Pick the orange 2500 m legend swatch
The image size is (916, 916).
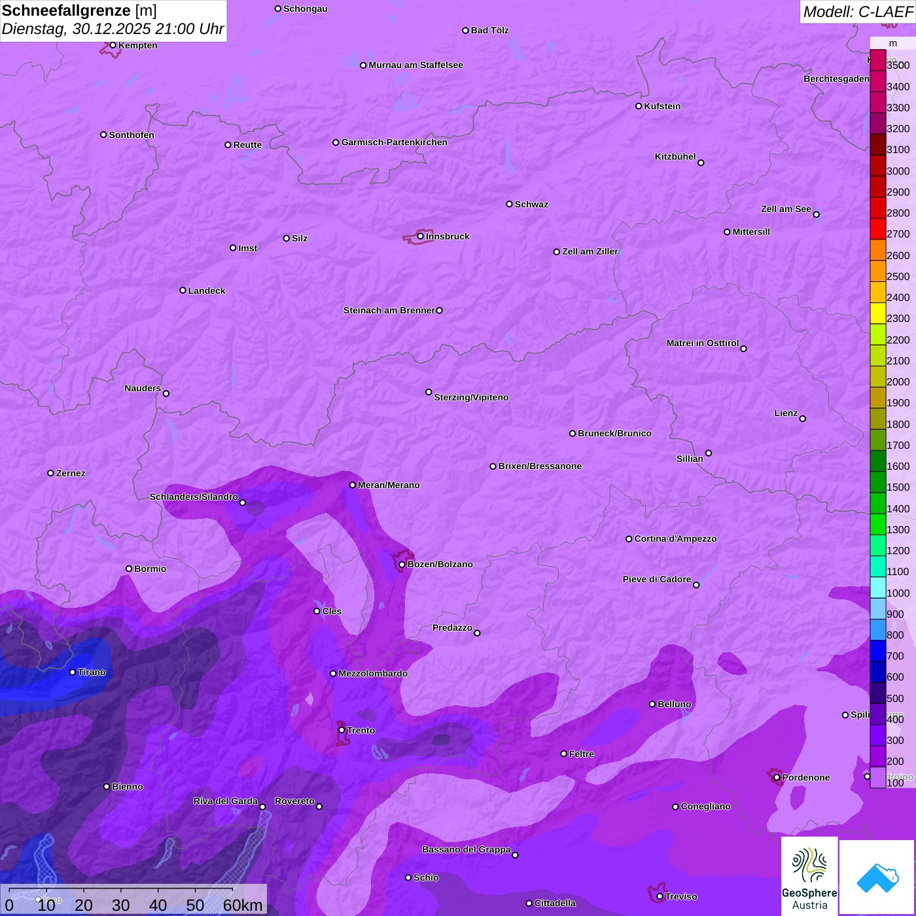pyautogui.click(x=878, y=271)
